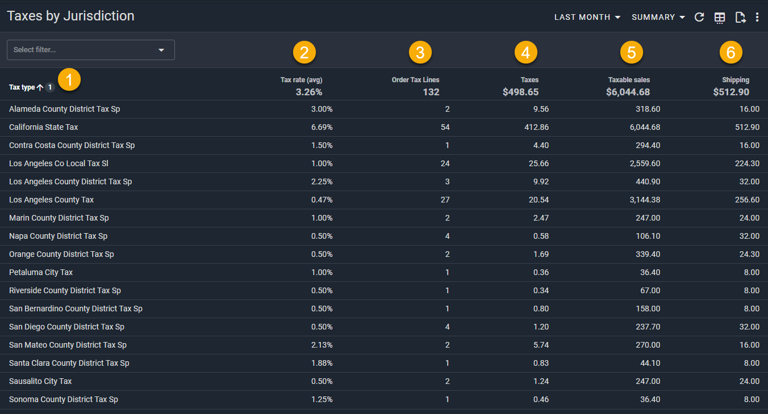Open the three-dot more options menu
The height and width of the screenshot is (414, 768).
(757, 17)
